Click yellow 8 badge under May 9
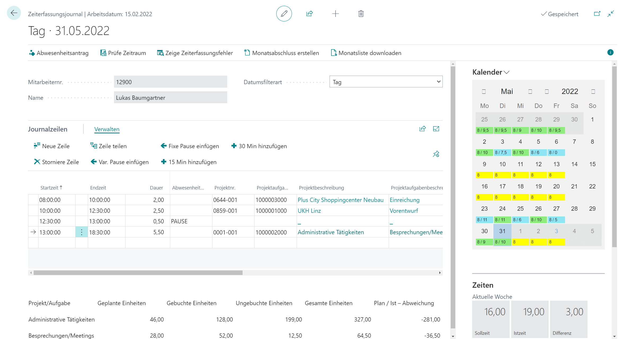 [x=484, y=175]
